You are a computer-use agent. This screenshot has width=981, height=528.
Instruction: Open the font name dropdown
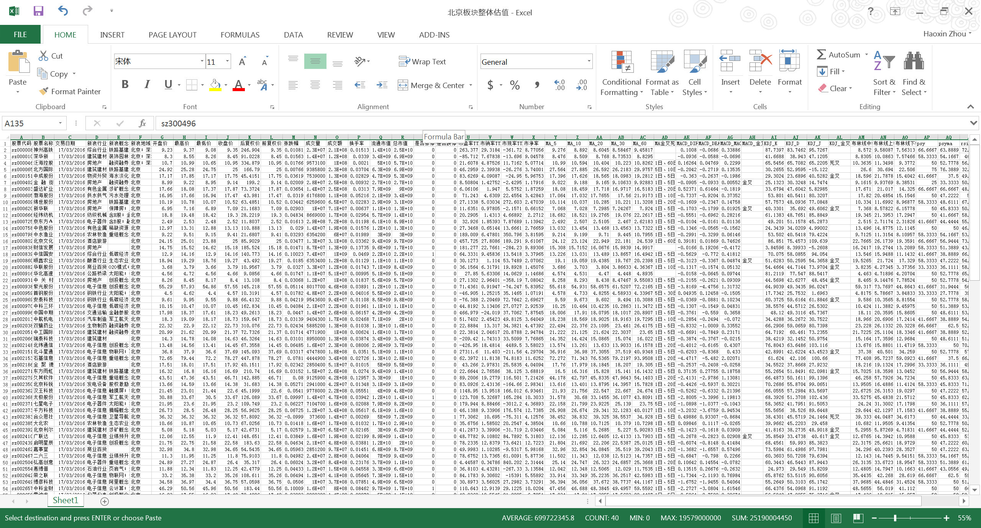[x=202, y=61]
